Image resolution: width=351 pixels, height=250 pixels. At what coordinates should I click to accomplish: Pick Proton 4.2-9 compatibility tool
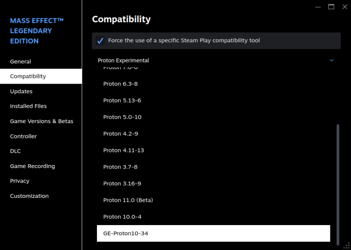click(213, 134)
